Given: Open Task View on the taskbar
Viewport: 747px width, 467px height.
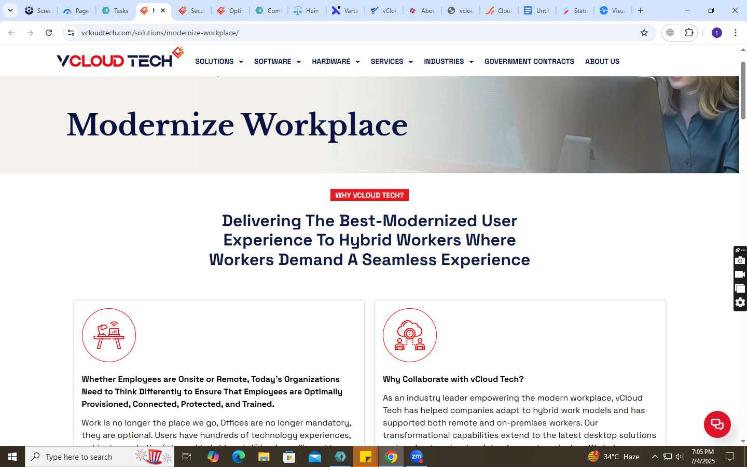Looking at the screenshot, I should coord(187,457).
